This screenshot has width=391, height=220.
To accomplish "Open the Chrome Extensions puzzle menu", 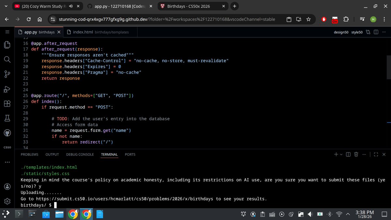I will click(346, 20).
